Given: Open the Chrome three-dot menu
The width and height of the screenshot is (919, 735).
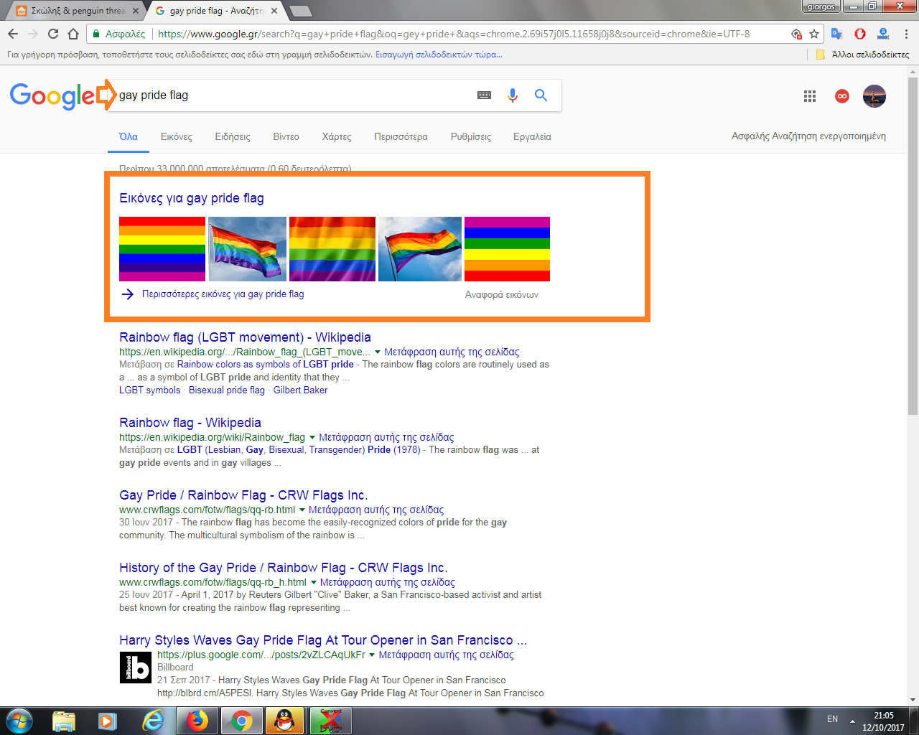Looking at the screenshot, I should click(906, 34).
